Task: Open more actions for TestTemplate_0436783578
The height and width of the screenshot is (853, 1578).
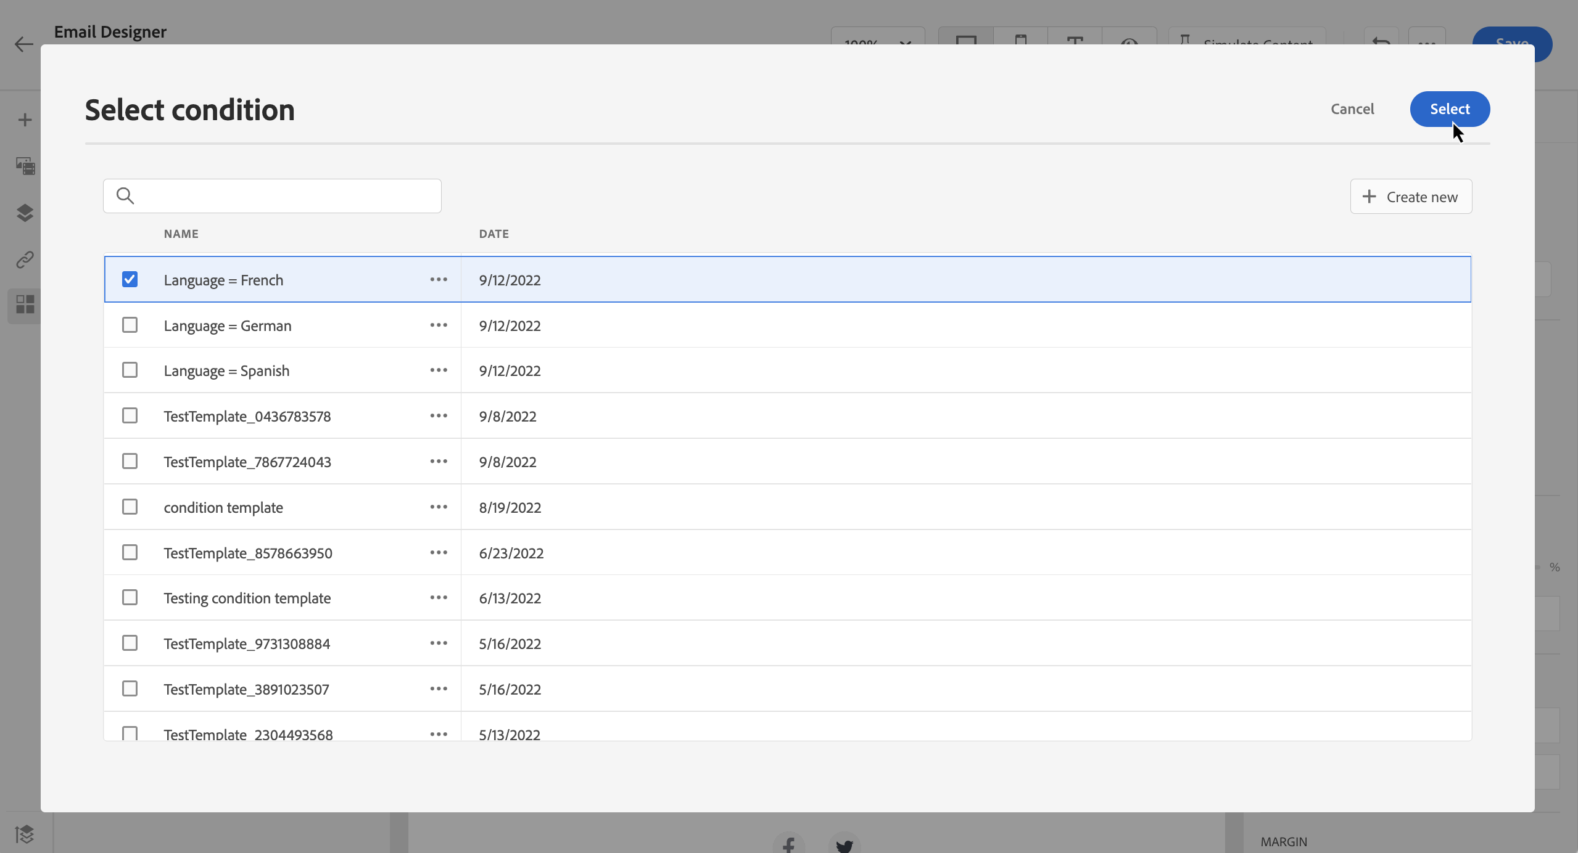Action: pyautogui.click(x=439, y=415)
